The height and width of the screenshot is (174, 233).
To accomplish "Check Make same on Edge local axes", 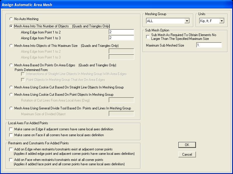I will (11, 129).
